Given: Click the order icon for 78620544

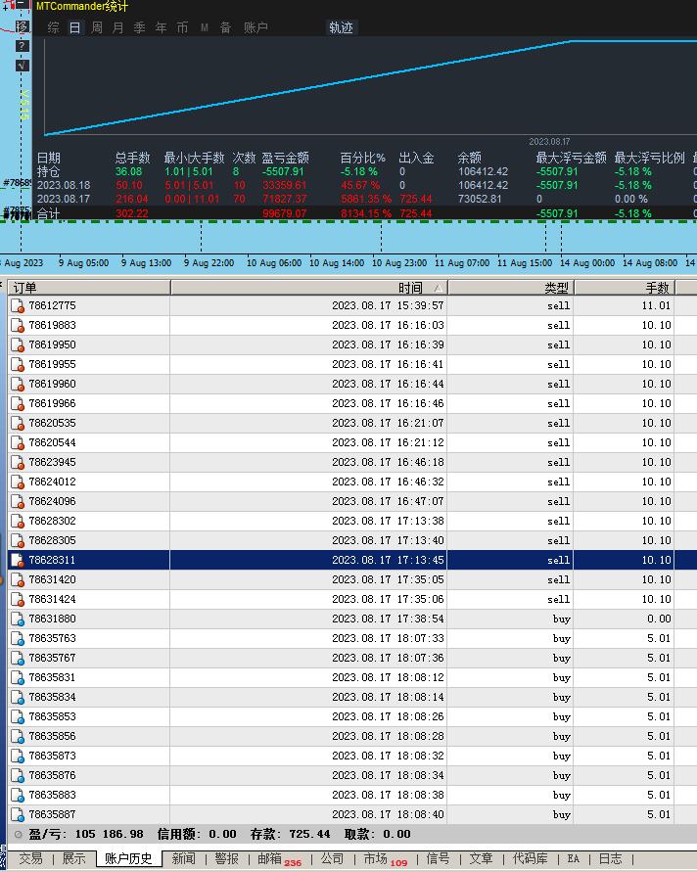Looking at the screenshot, I should pos(18,442).
